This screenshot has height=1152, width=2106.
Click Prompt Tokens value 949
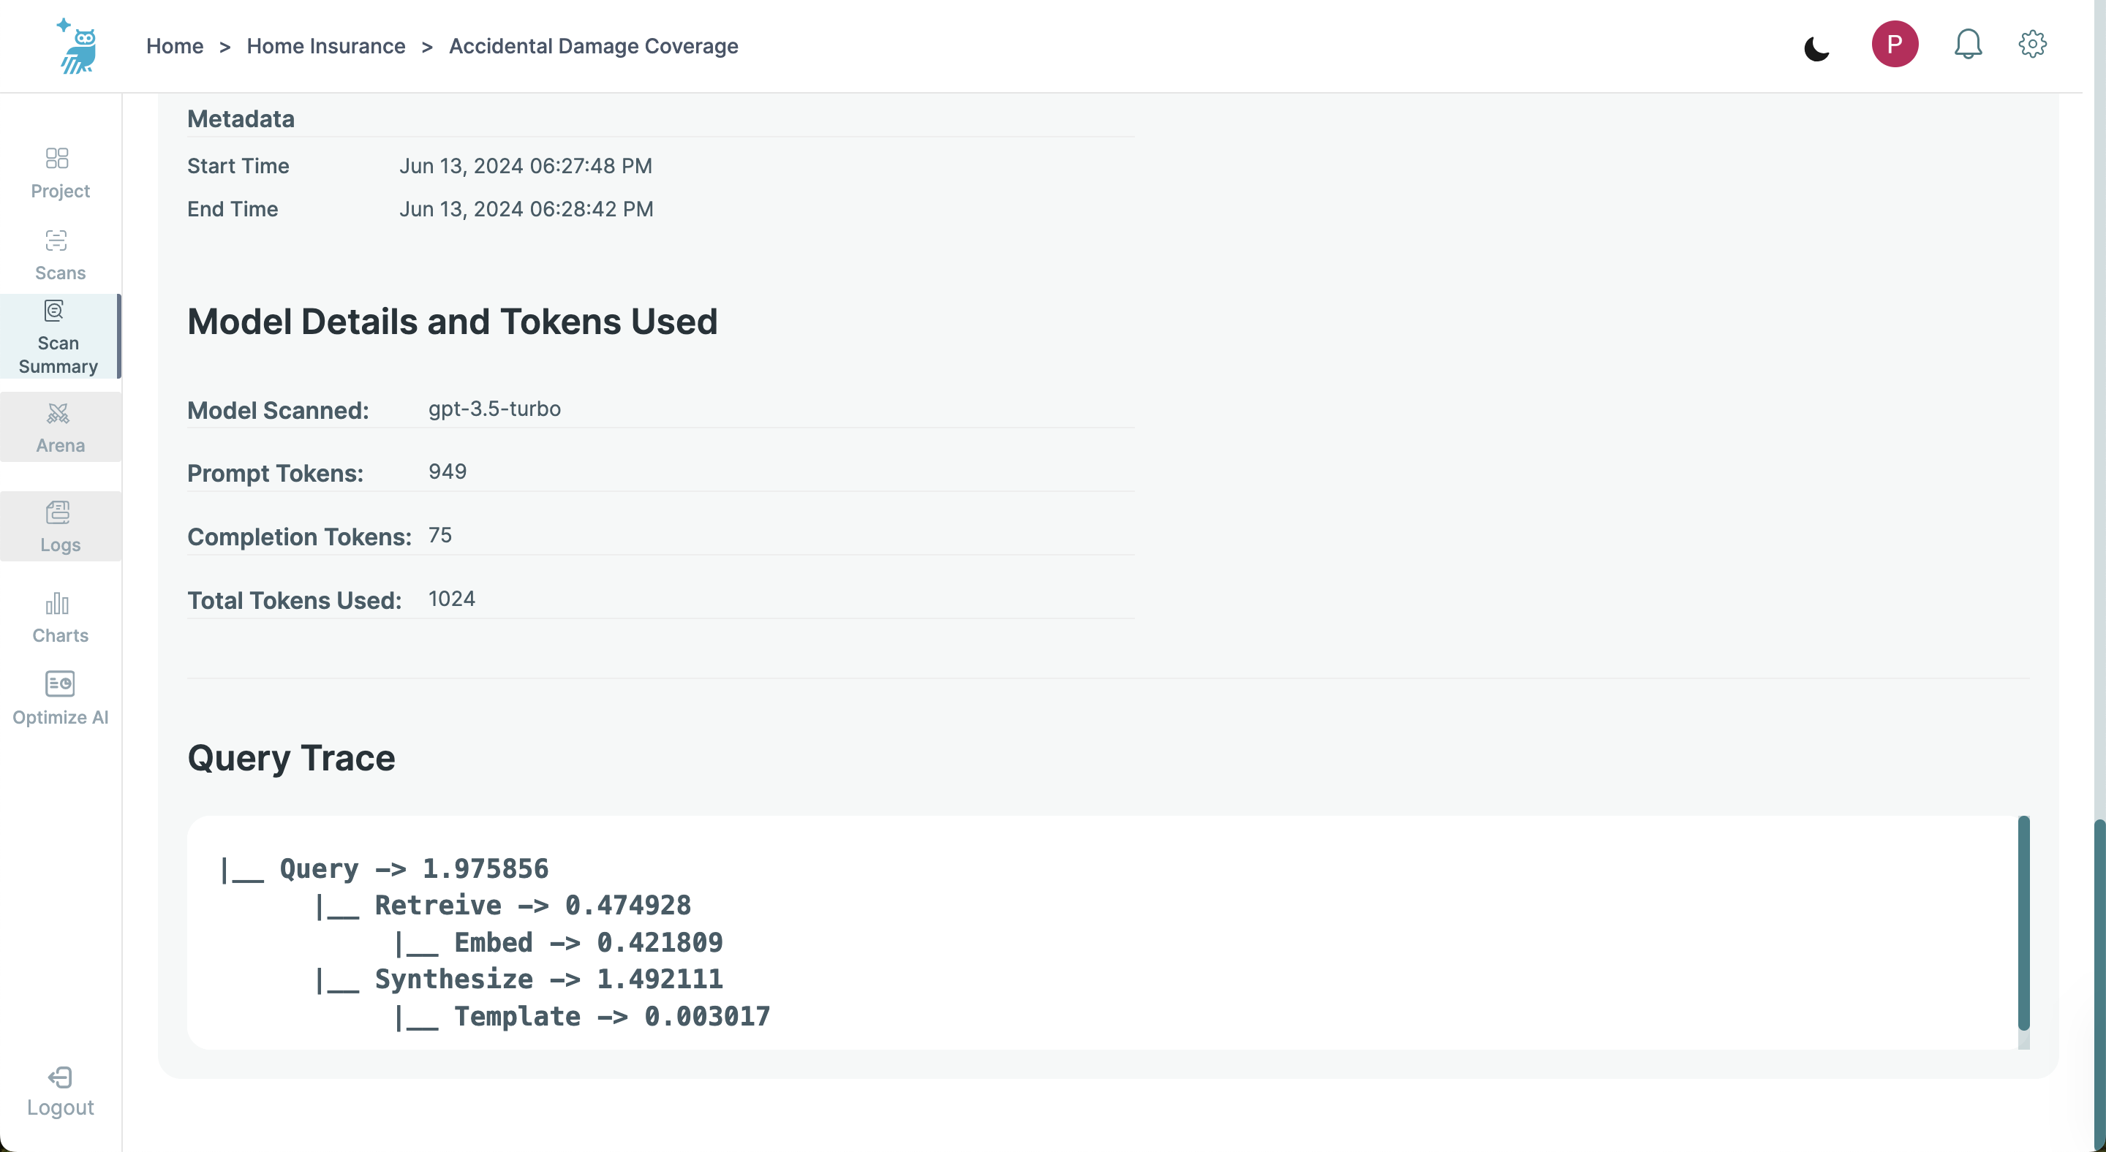click(x=448, y=471)
